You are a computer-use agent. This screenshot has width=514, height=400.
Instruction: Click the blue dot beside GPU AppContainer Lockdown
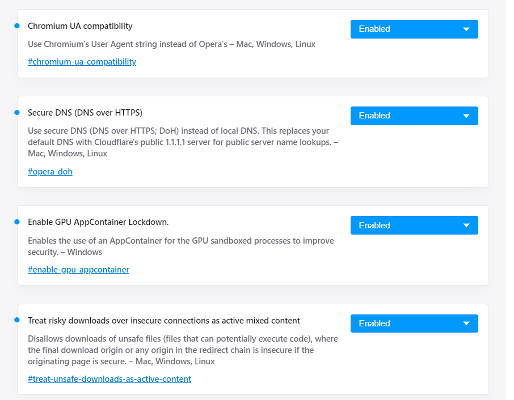[17, 222]
